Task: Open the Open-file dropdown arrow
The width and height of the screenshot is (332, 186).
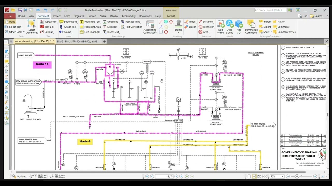Action: pyautogui.click(x=17, y=10)
